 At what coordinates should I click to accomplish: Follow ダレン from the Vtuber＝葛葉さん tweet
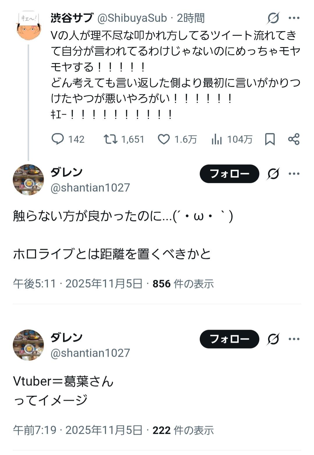tap(229, 339)
